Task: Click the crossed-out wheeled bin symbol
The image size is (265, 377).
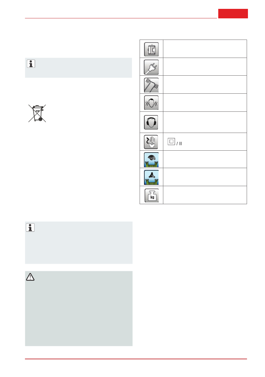Action: pos(36,113)
